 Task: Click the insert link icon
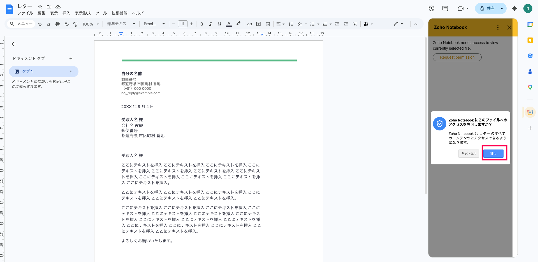click(249, 24)
